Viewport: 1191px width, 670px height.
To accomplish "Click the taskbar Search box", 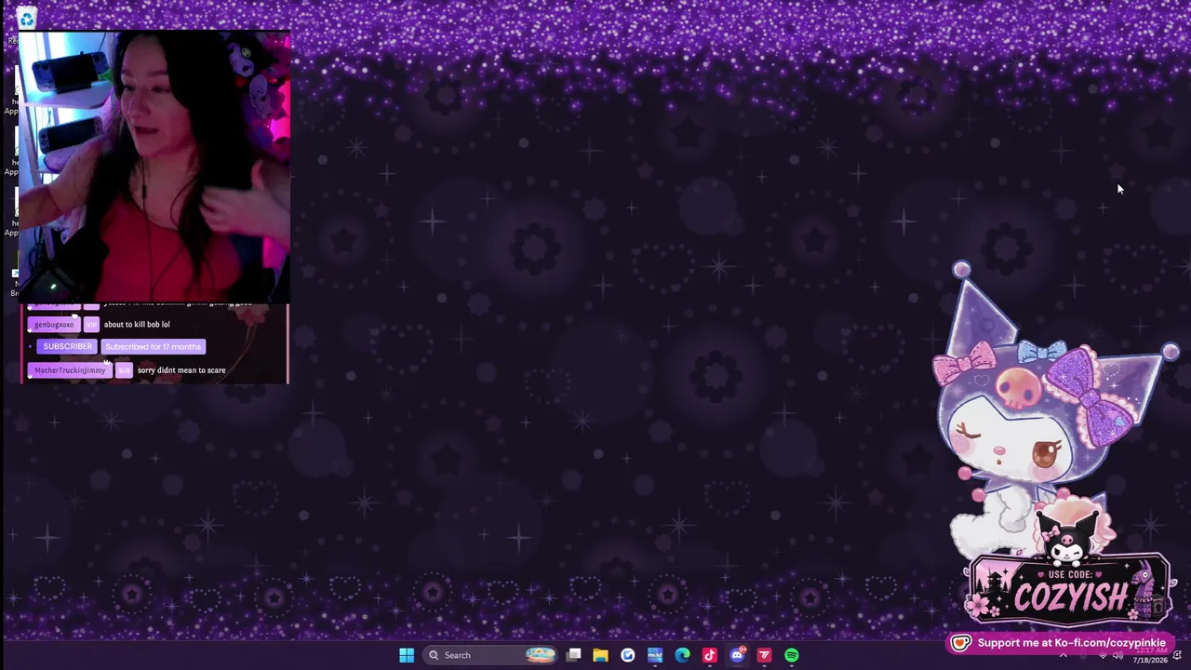I will pos(491,655).
